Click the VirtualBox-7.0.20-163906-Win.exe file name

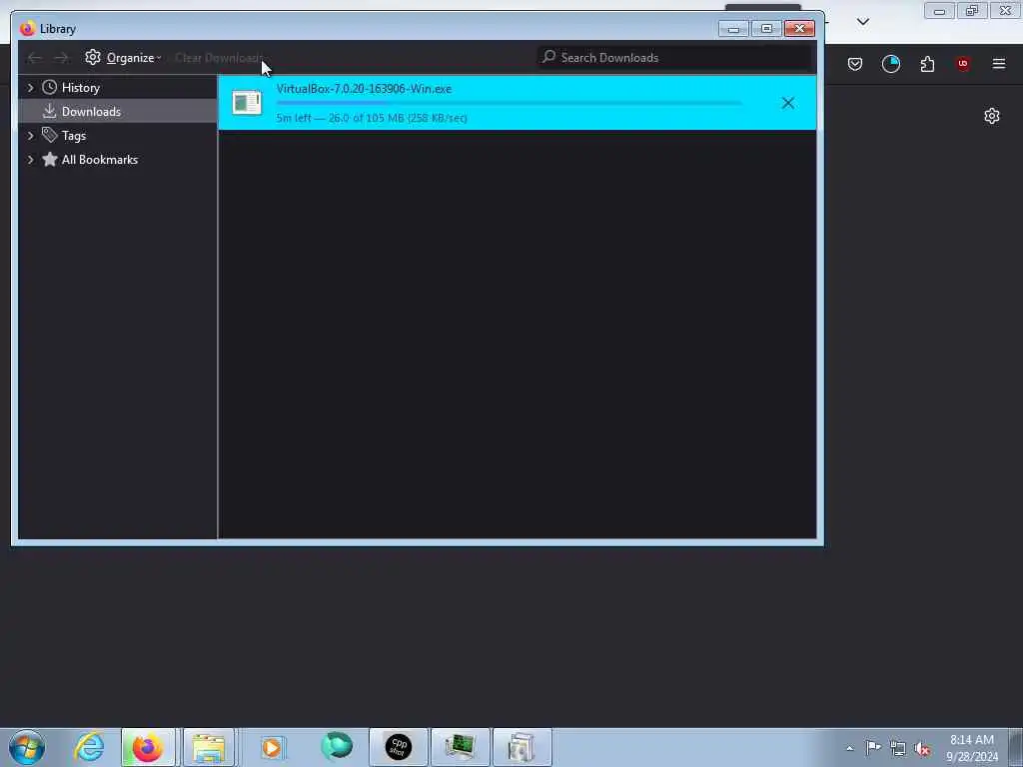click(364, 89)
